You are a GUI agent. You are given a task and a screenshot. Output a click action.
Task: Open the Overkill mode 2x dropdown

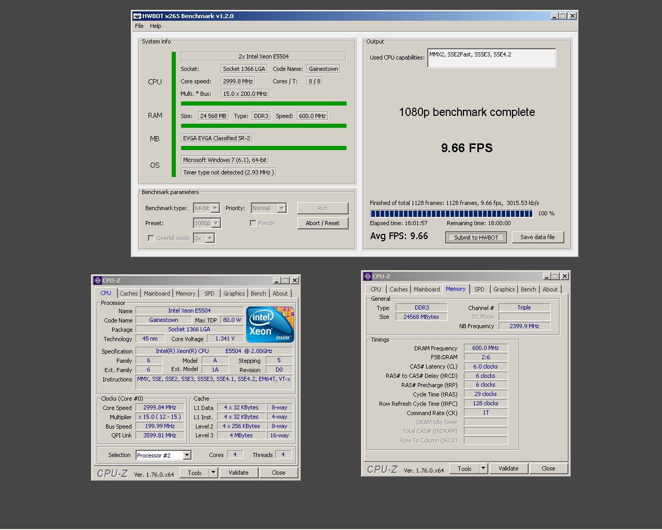coord(210,238)
